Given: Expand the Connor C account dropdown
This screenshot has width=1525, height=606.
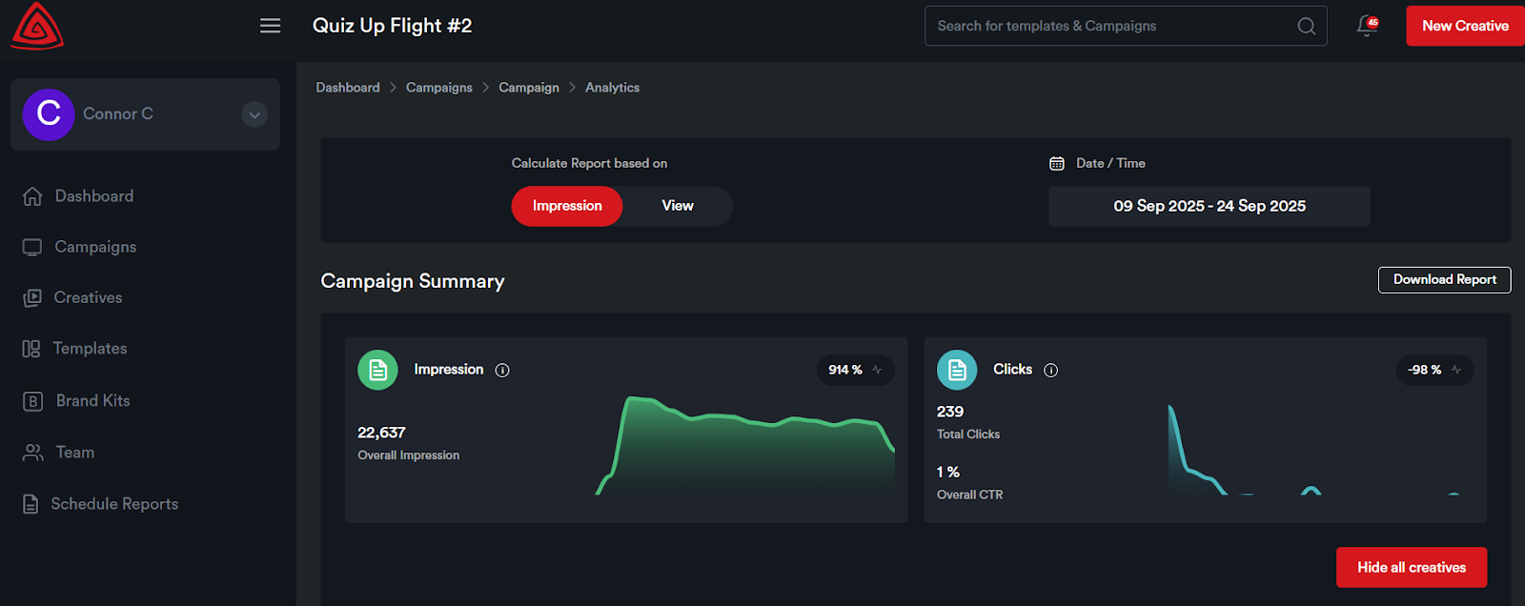Looking at the screenshot, I should [x=254, y=114].
